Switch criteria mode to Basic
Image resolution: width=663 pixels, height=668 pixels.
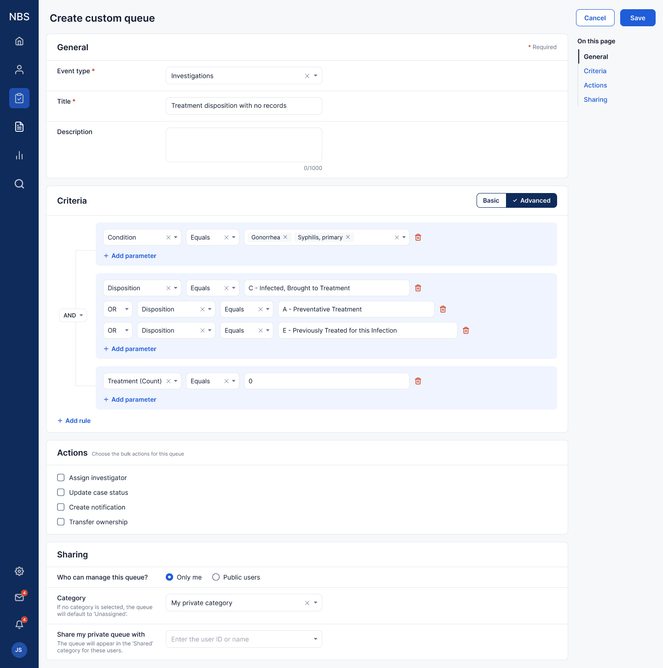[x=491, y=200]
